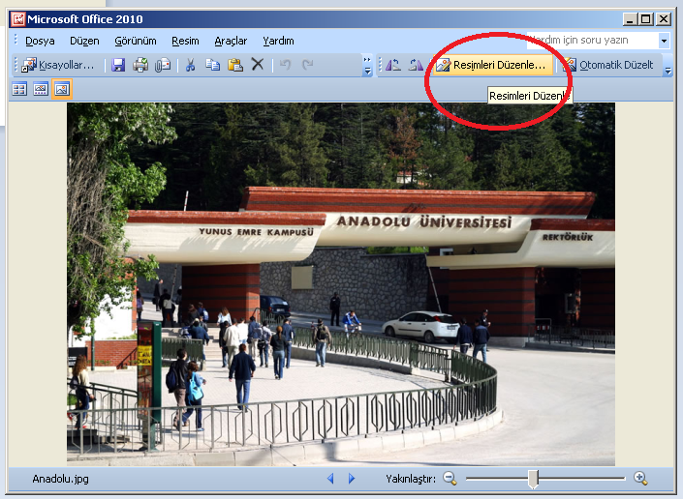The width and height of the screenshot is (683, 499).
Task: Click the Otomatik Düzelt button
Action: [x=607, y=65]
